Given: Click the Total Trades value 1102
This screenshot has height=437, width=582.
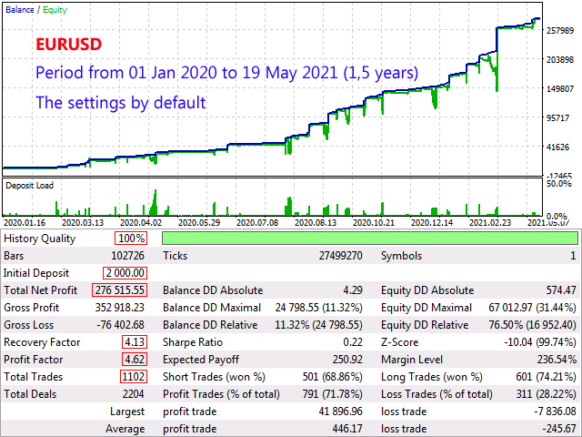Looking at the screenshot, I should (134, 376).
